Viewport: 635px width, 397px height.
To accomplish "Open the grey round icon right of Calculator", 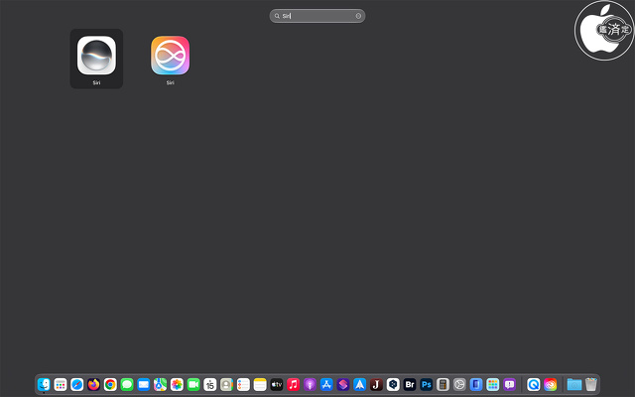I will 459,384.
